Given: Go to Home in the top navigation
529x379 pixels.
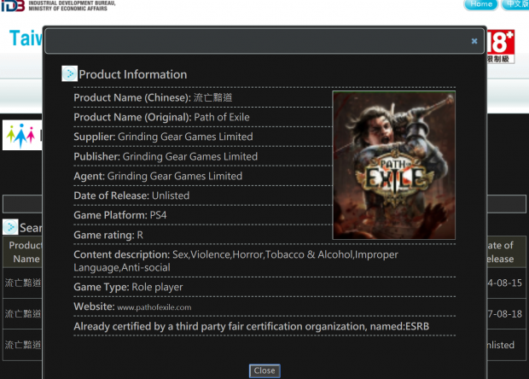Looking at the screenshot, I should pos(480,4).
